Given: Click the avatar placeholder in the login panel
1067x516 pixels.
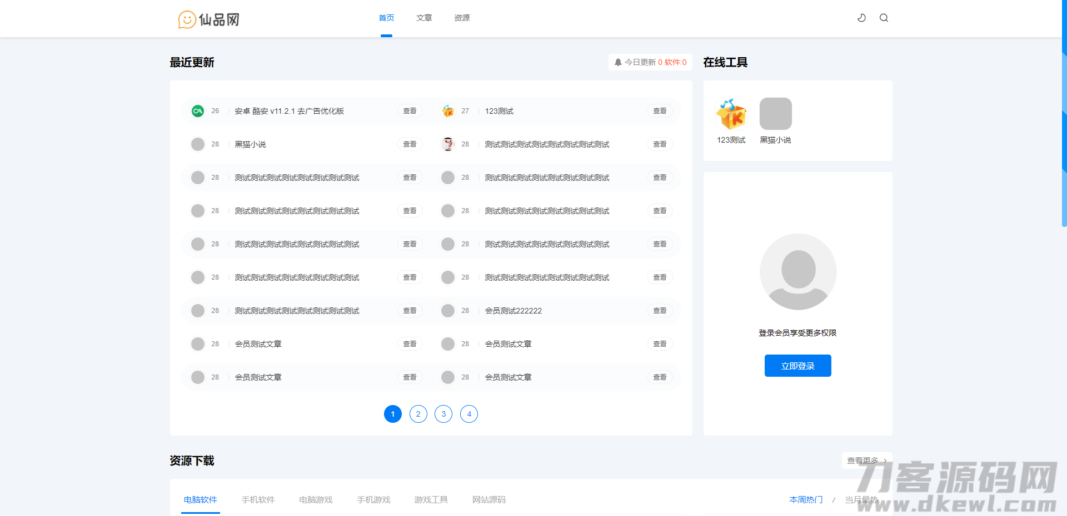Looking at the screenshot, I should 797,272.
